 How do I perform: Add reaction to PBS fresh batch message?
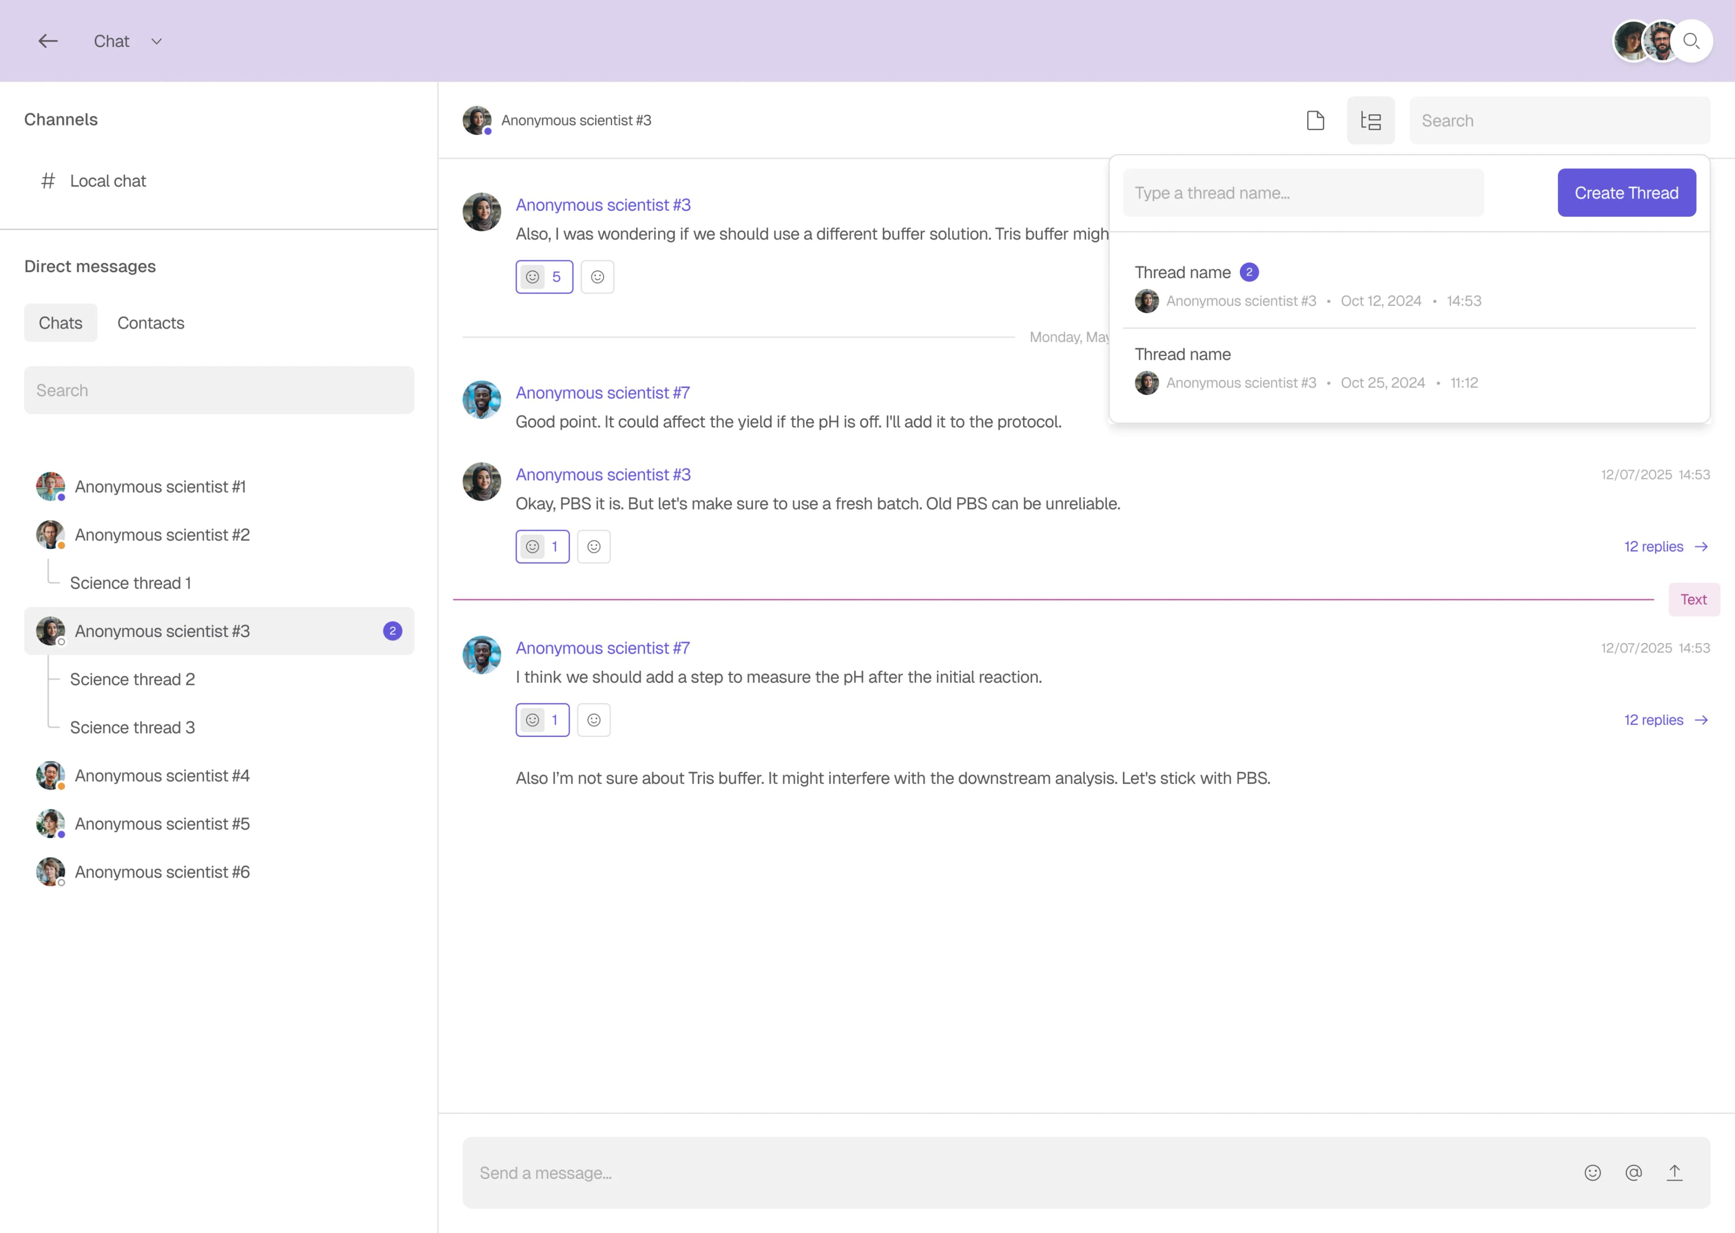click(x=594, y=547)
